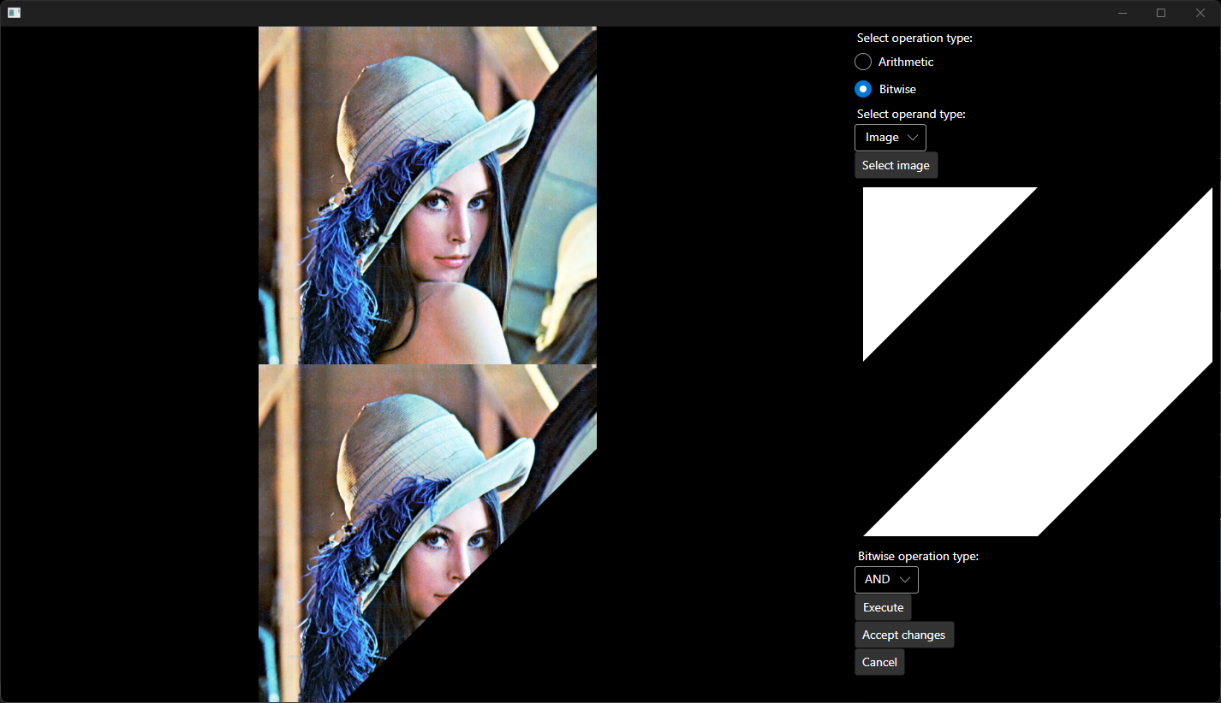This screenshot has width=1221, height=703.
Task: Click Accept changes
Action: (904, 635)
